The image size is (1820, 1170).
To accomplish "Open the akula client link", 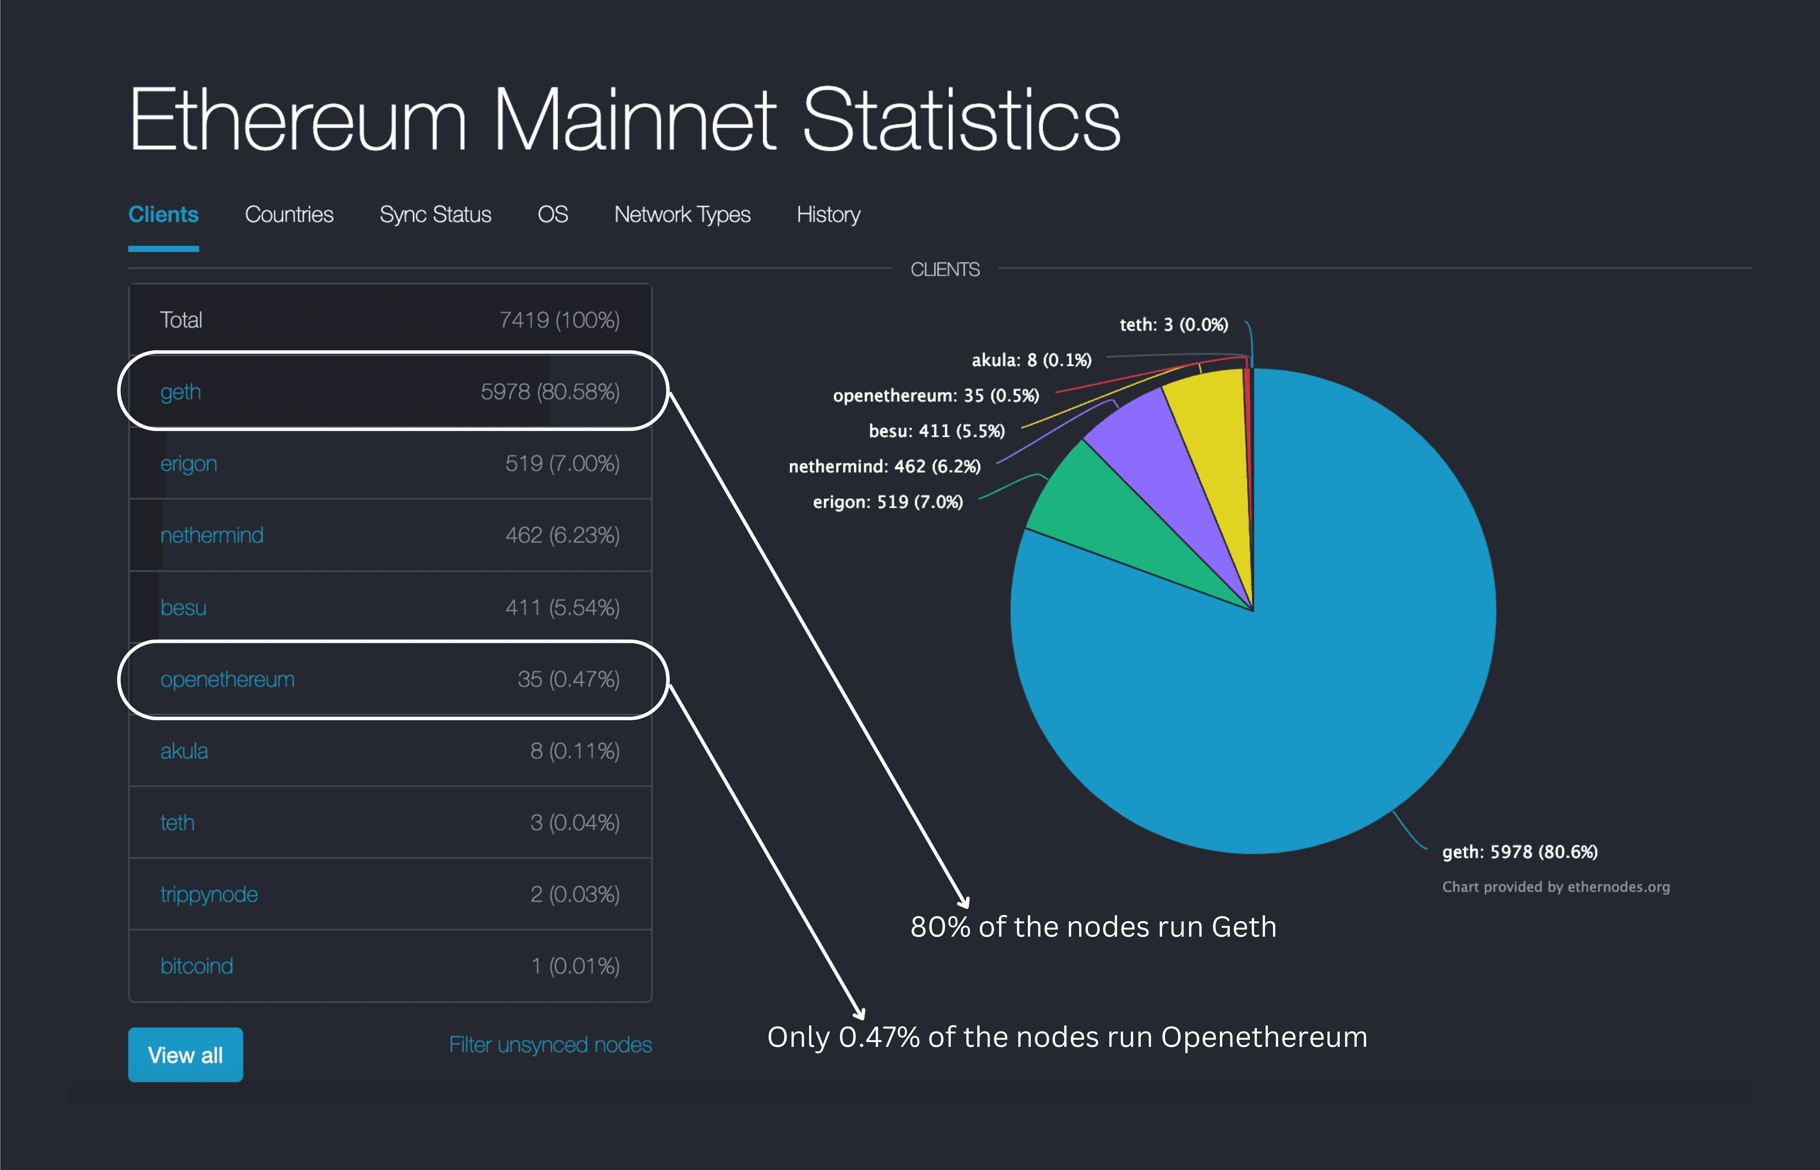I will click(x=184, y=752).
